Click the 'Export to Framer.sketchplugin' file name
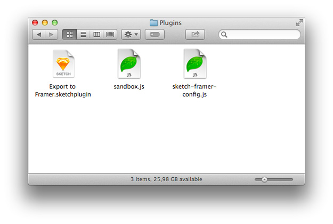The height and width of the screenshot is (224, 333). point(63,90)
